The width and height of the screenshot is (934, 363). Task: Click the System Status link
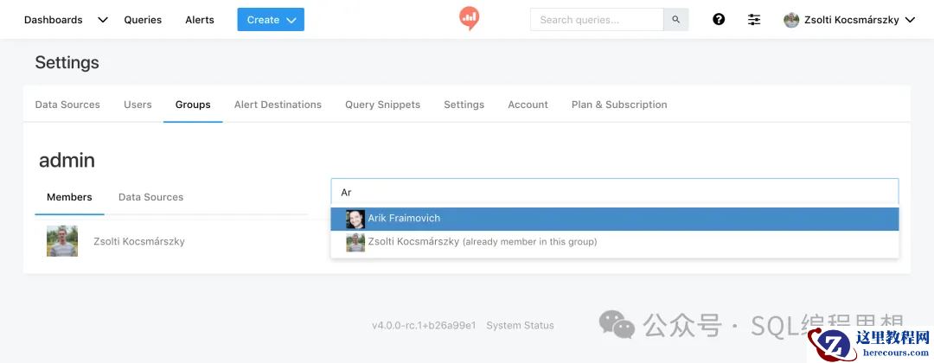tap(520, 326)
